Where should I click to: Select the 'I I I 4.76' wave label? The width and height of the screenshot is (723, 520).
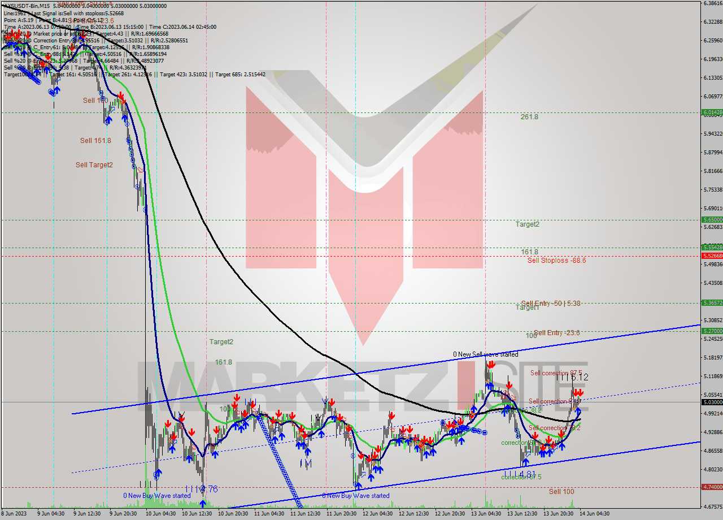(202, 489)
